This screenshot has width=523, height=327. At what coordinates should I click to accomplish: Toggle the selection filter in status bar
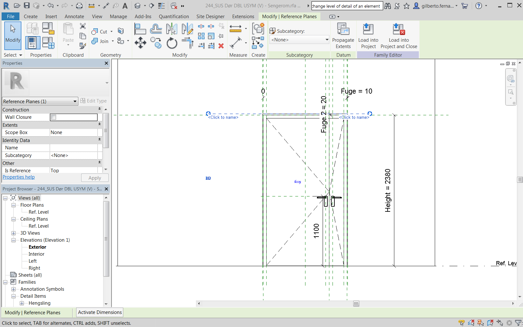518,323
